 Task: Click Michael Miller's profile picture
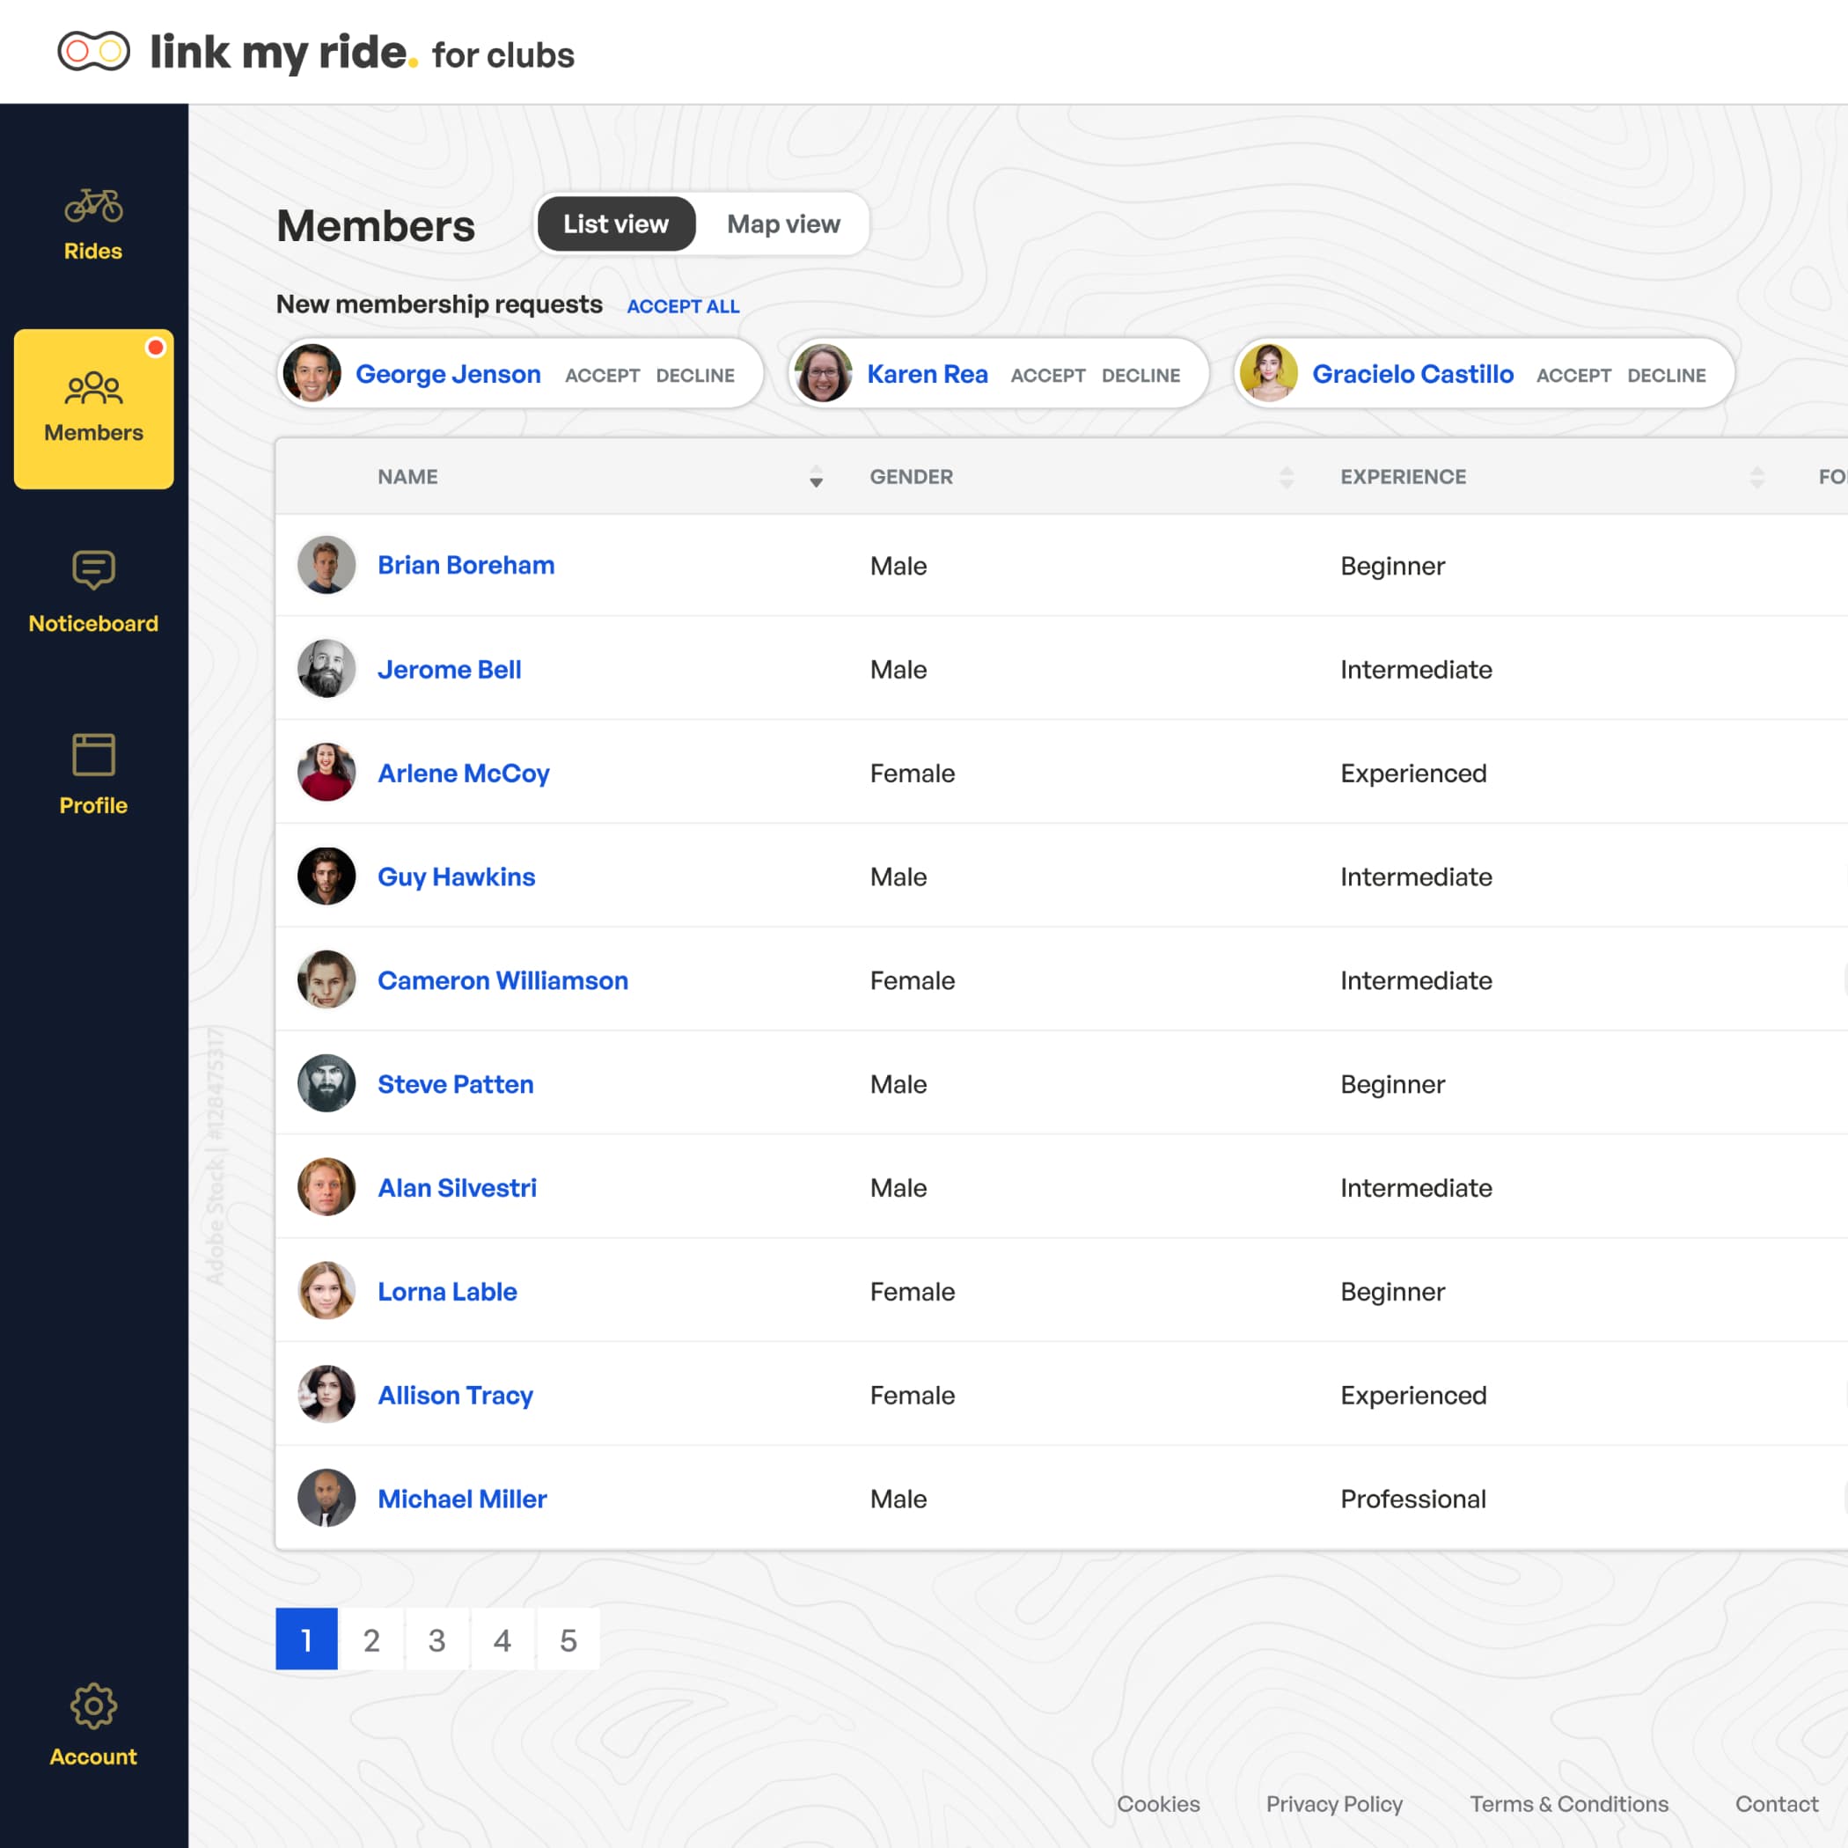pos(326,1498)
